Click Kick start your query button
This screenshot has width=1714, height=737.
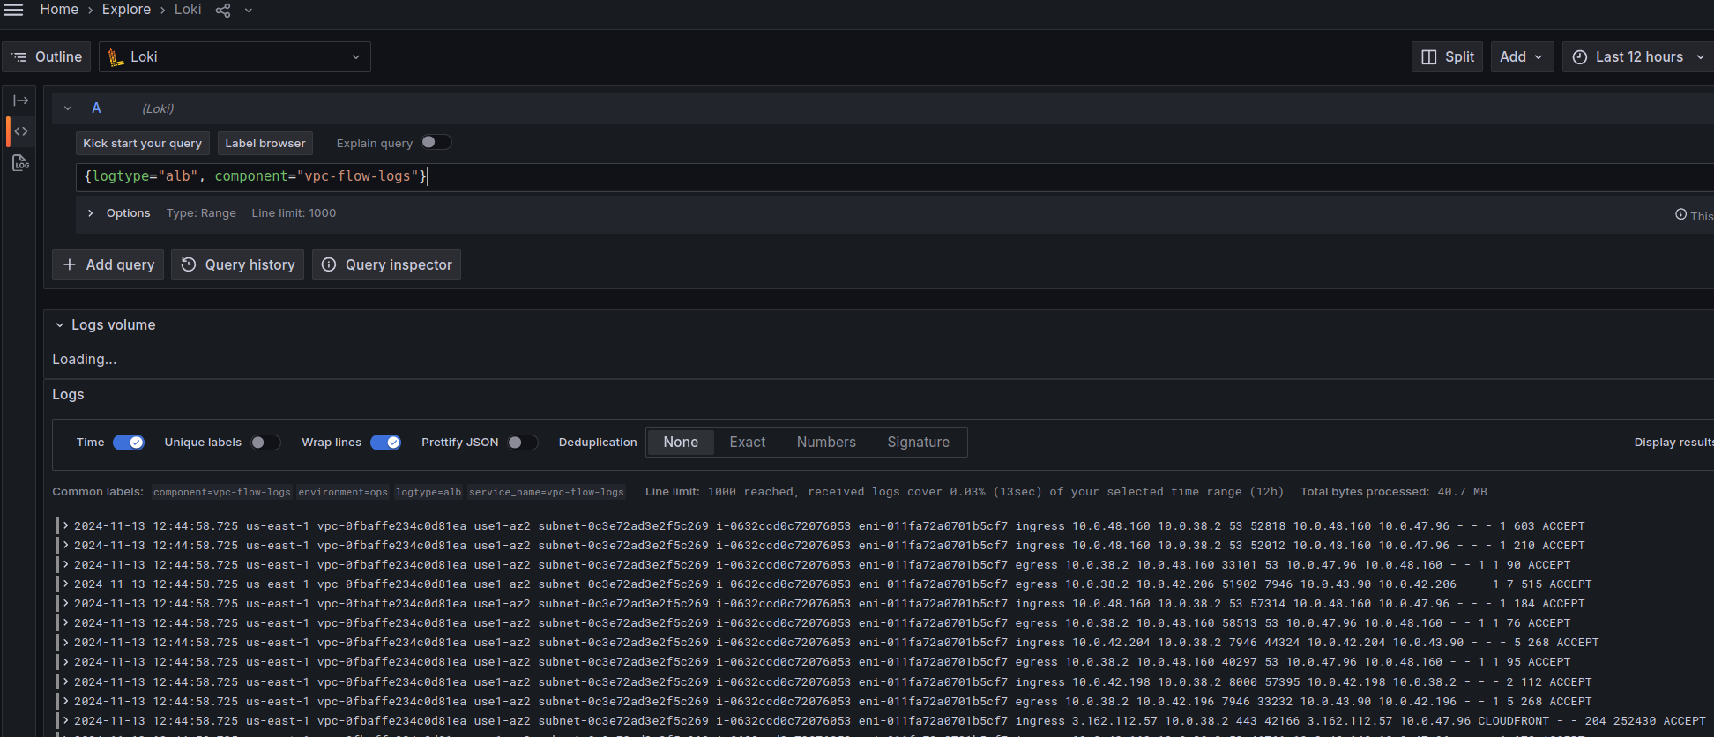coord(143,143)
